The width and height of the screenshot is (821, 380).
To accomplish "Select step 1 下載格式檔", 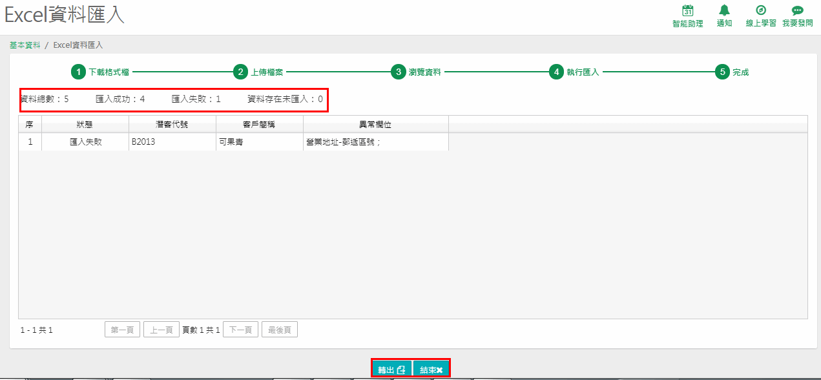I will click(100, 72).
